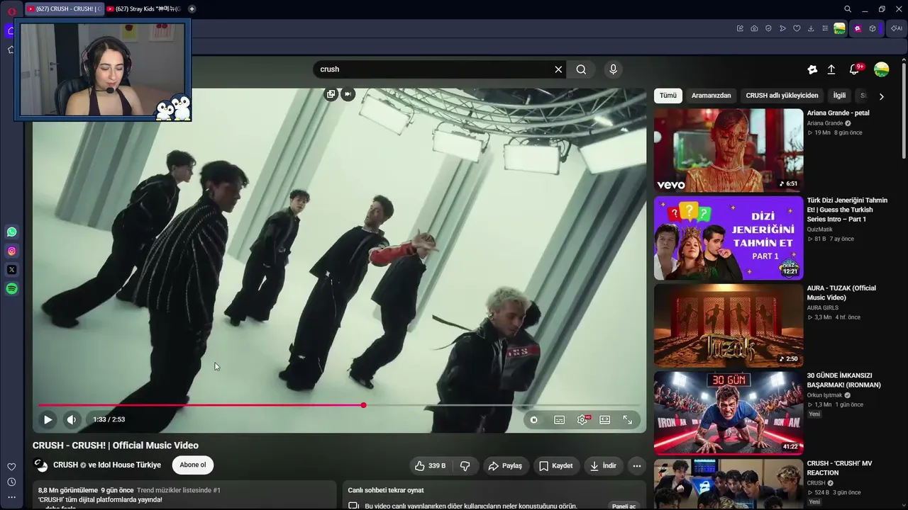Open the browser AI assistant button
908x510 pixels.
896,28
